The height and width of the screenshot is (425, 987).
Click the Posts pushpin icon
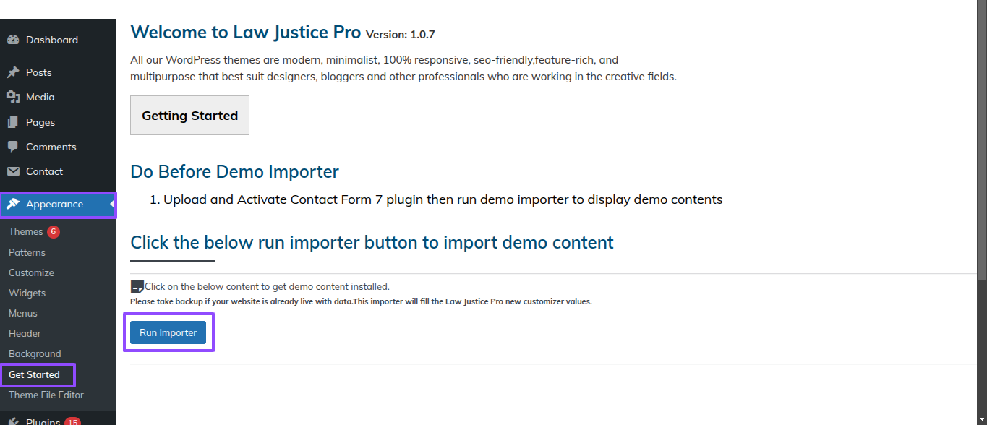(13, 72)
